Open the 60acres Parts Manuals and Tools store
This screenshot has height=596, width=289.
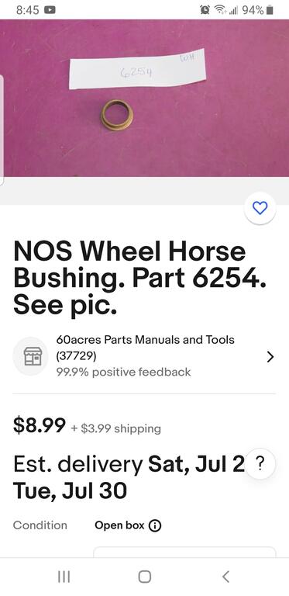[x=145, y=339]
